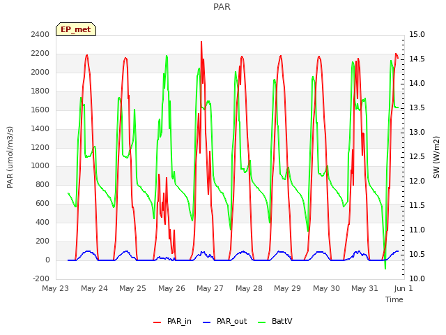
Task: Click the green BattV legend swatch
Action: click(x=261, y=322)
